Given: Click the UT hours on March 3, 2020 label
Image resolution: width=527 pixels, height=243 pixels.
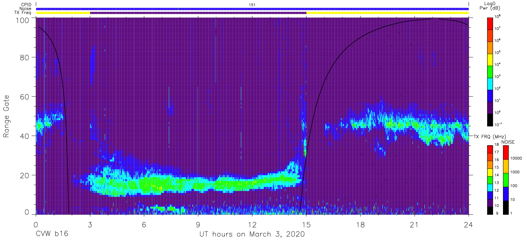Looking at the screenshot, I should coord(252,234).
